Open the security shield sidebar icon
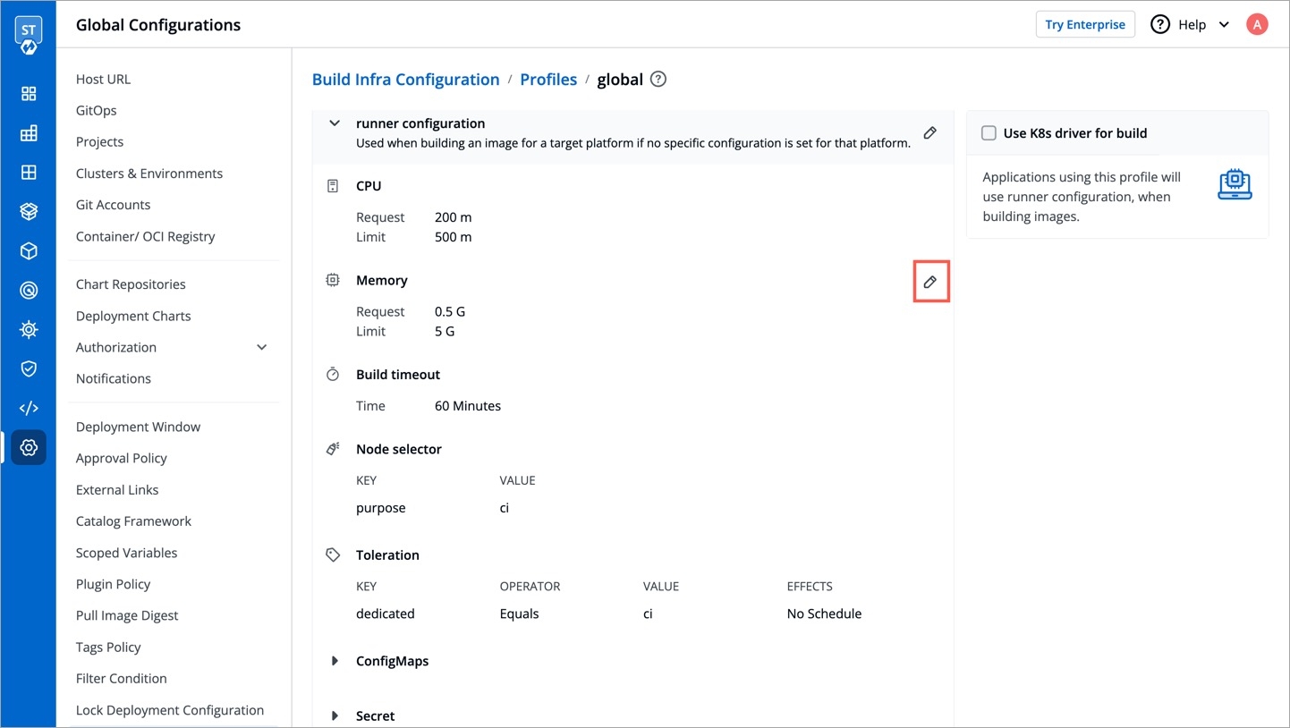The height and width of the screenshot is (728, 1290). [29, 368]
